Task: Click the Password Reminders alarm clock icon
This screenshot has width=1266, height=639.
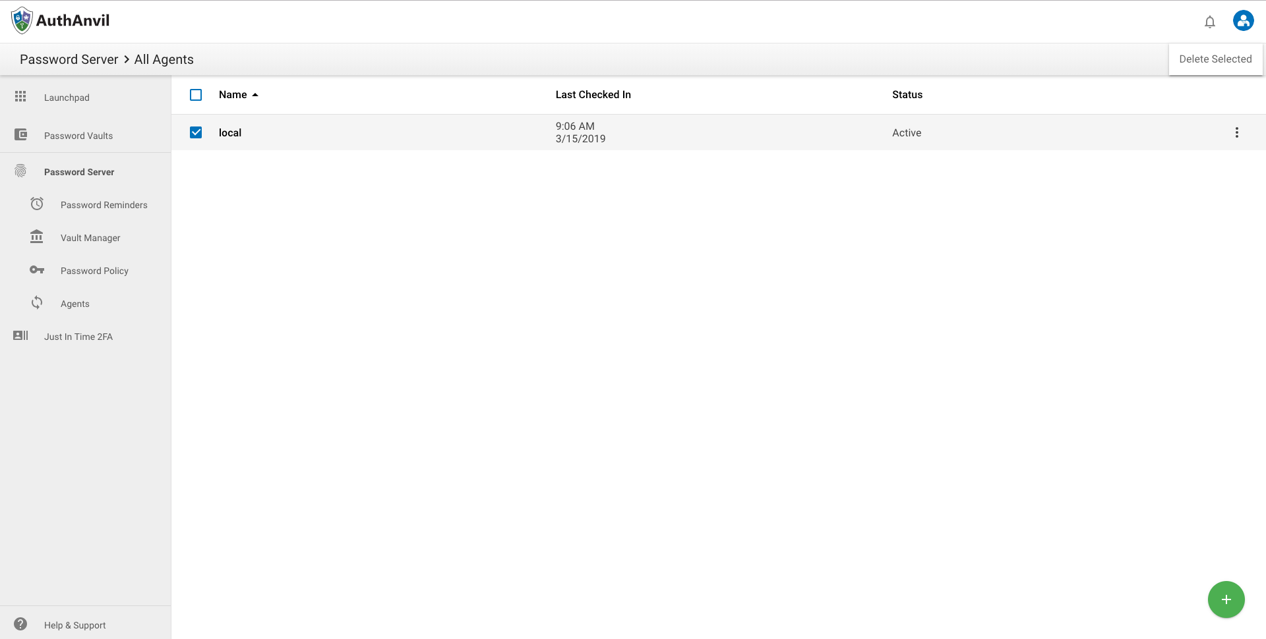Action: coord(37,204)
